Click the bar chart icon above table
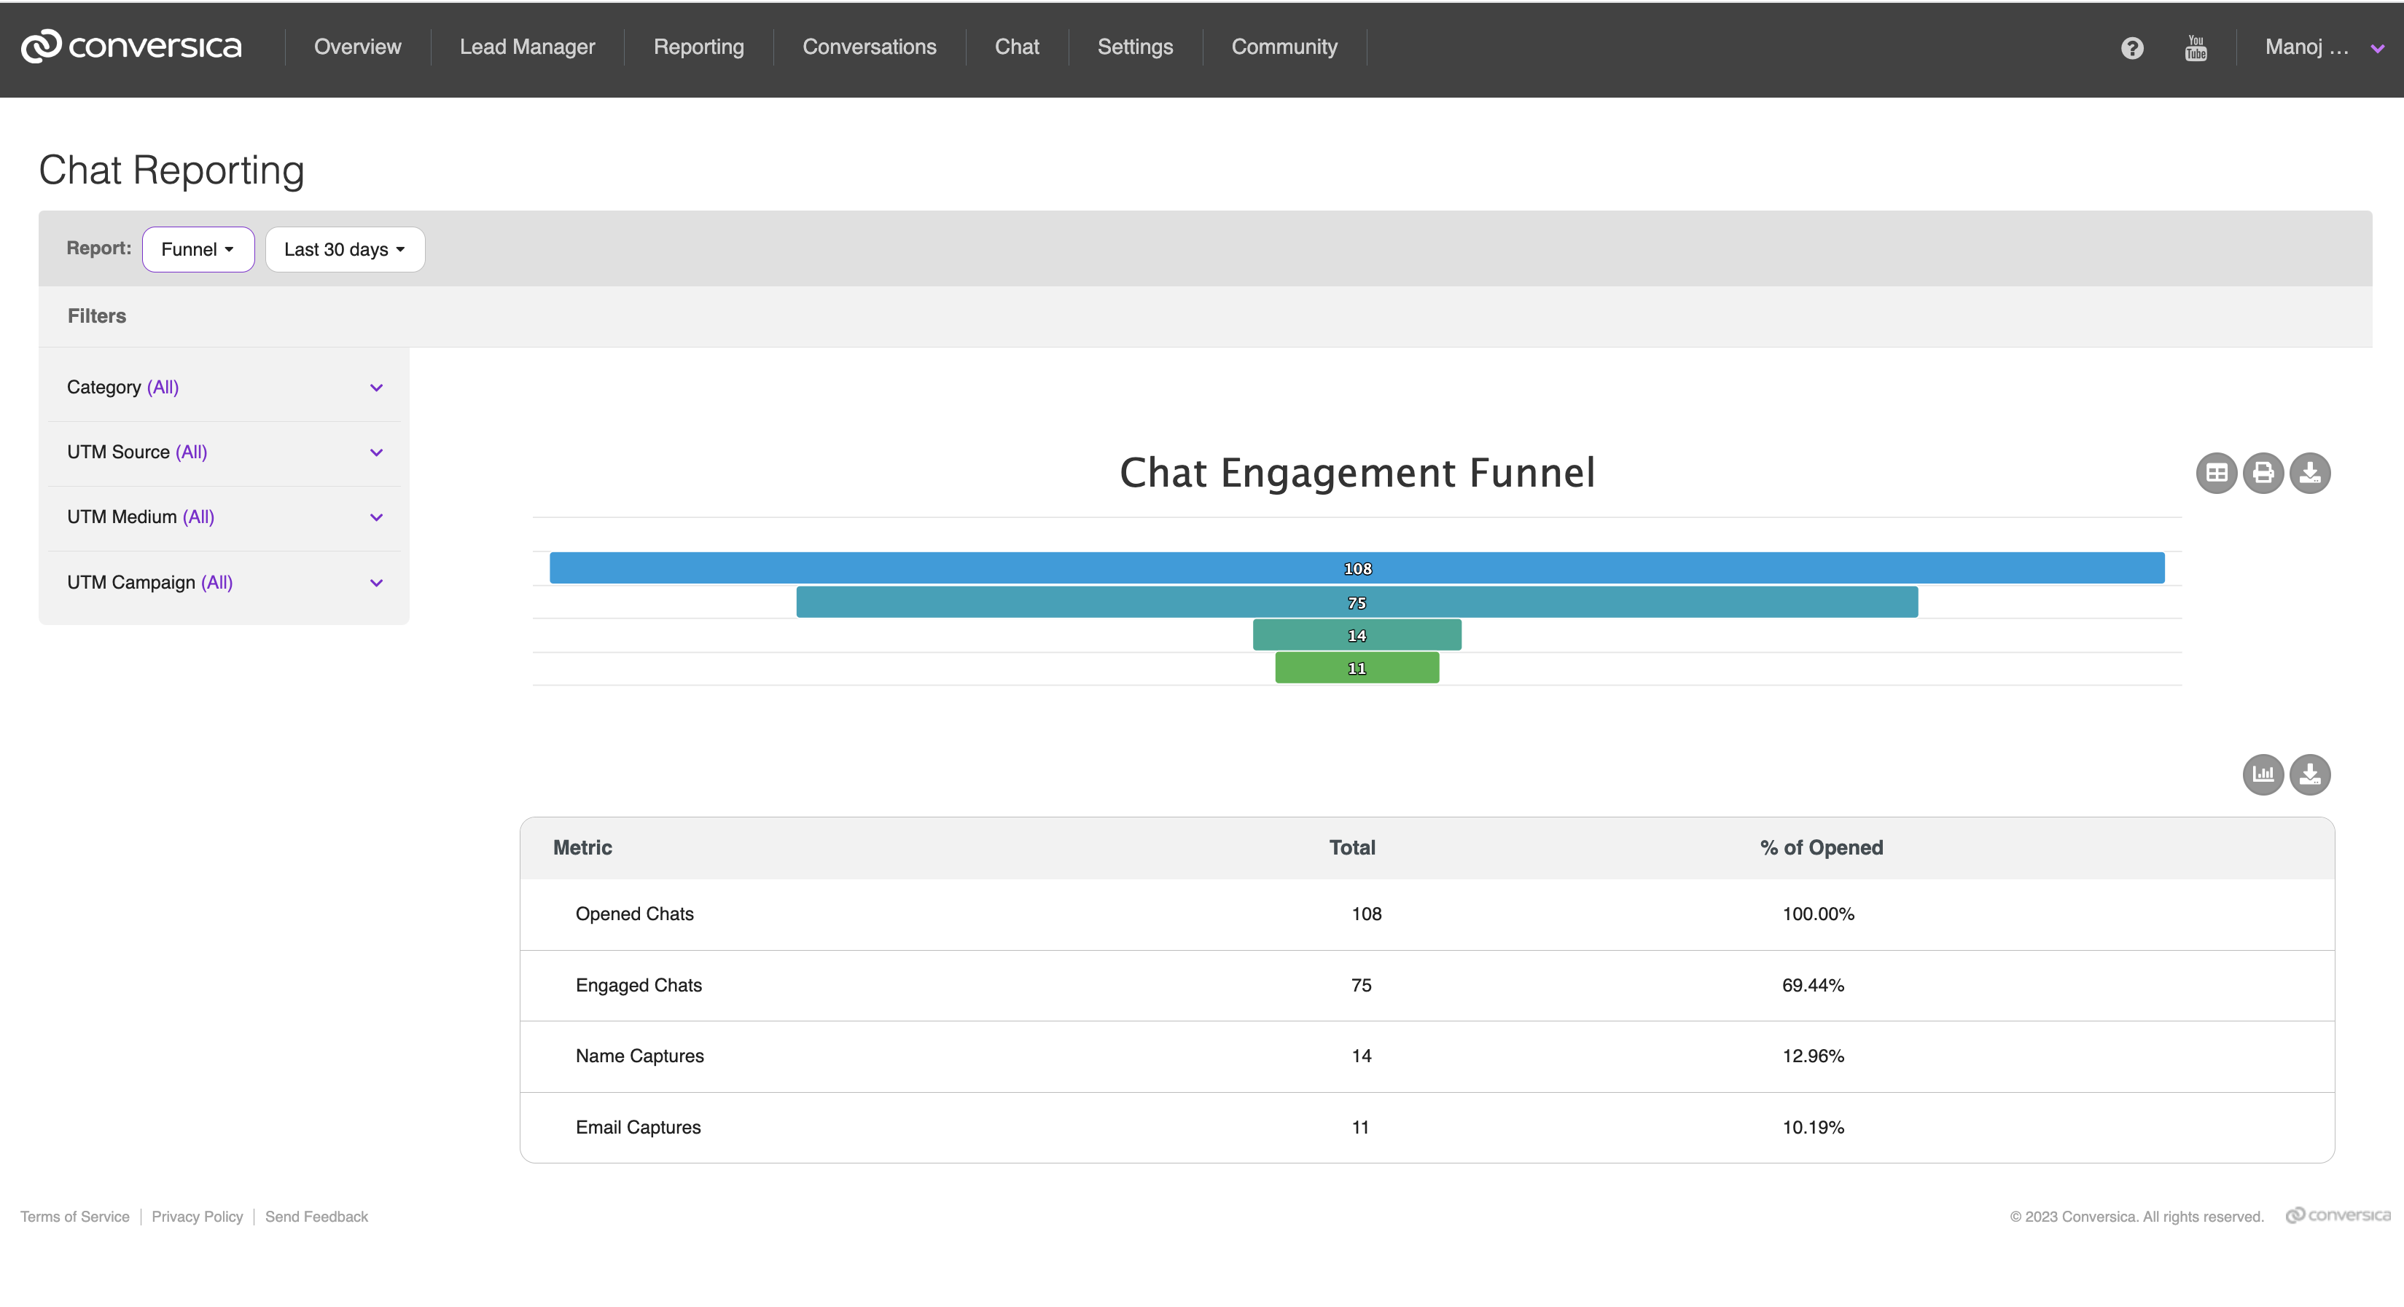Image resolution: width=2404 pixels, height=1307 pixels. click(x=2263, y=774)
